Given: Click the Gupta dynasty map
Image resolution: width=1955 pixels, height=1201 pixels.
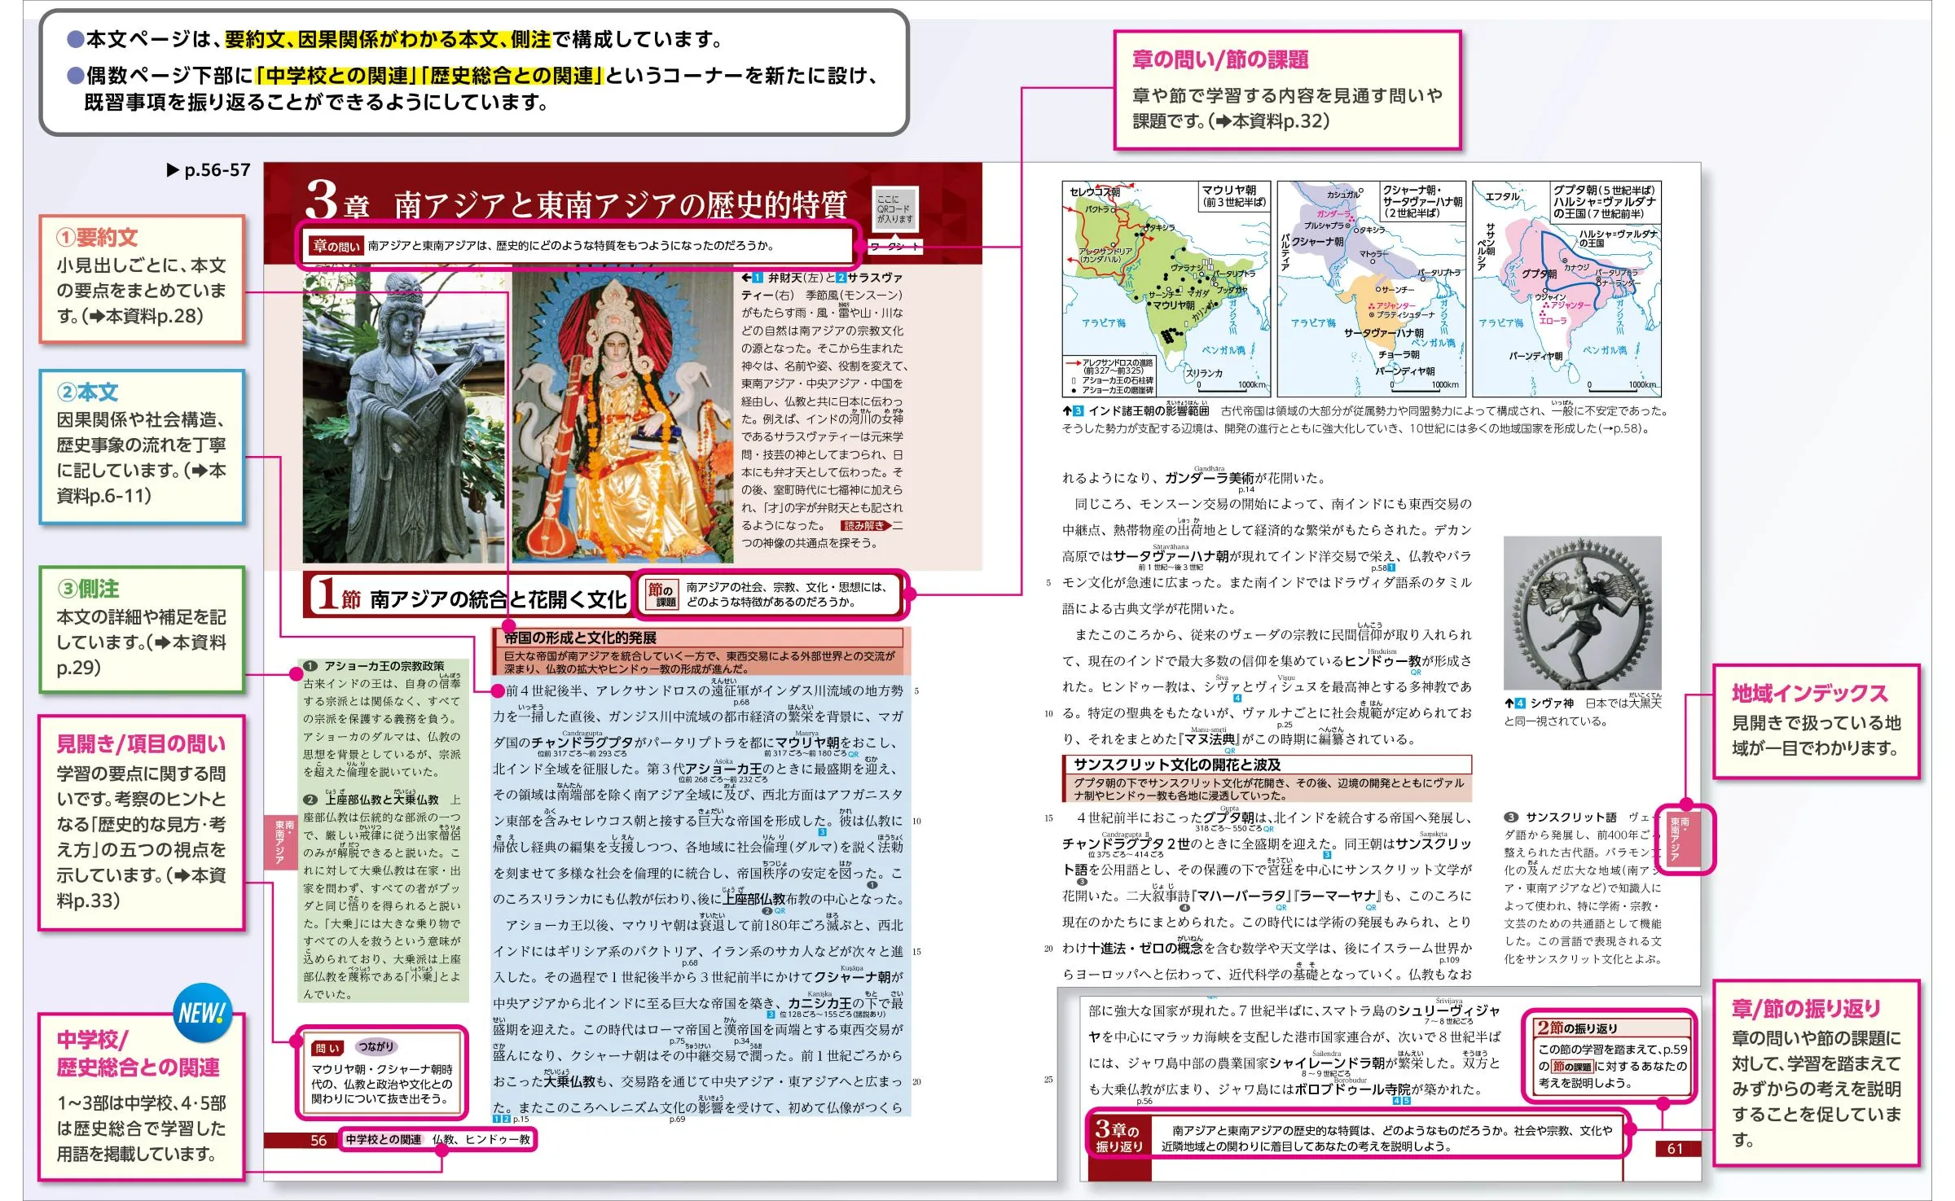Looking at the screenshot, I should tap(1566, 289).
